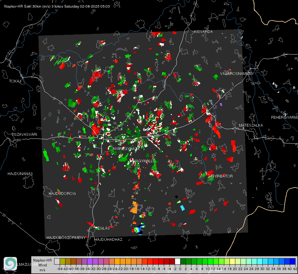
Task: Click the HAJDÚDOROG town label
Action: pyautogui.click(x=62, y=193)
